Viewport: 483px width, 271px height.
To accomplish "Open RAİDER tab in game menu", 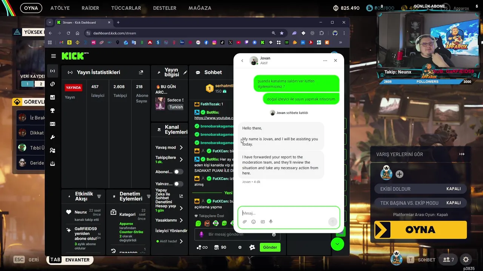I will click(90, 8).
